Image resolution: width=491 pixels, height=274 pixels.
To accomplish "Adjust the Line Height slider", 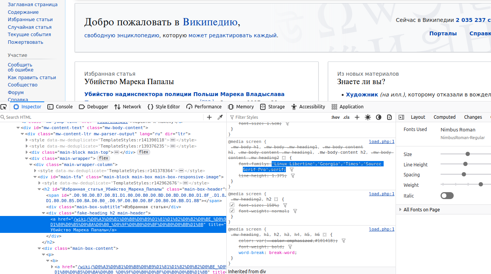I will [x=466, y=164].
